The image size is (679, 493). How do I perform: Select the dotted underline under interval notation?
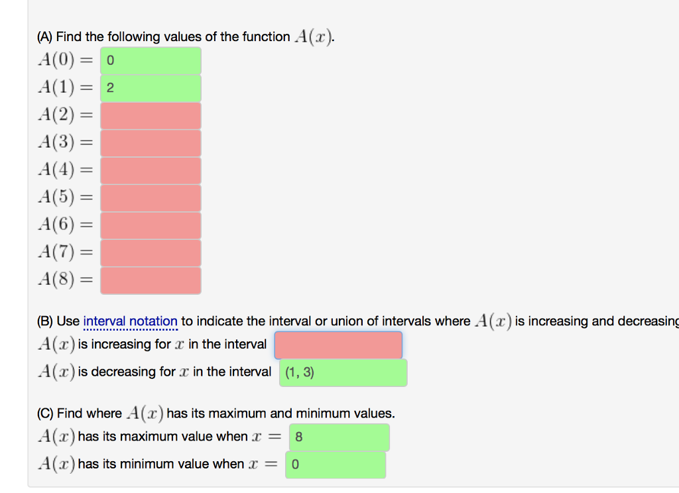(x=129, y=328)
